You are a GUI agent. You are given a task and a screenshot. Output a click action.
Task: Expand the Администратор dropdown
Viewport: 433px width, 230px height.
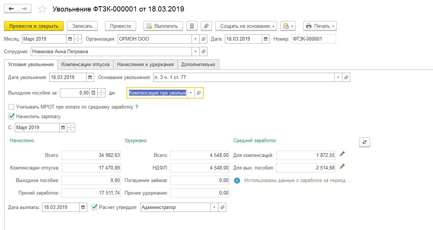pyautogui.click(x=214, y=207)
